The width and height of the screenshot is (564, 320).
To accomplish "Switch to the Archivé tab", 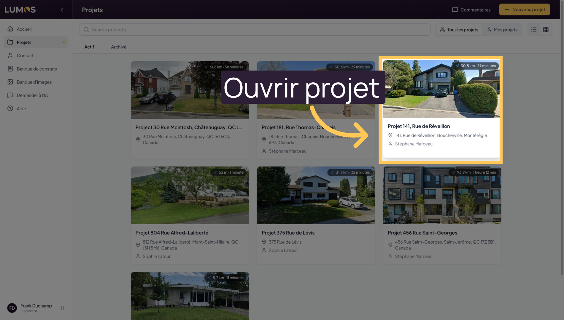I will [119, 47].
